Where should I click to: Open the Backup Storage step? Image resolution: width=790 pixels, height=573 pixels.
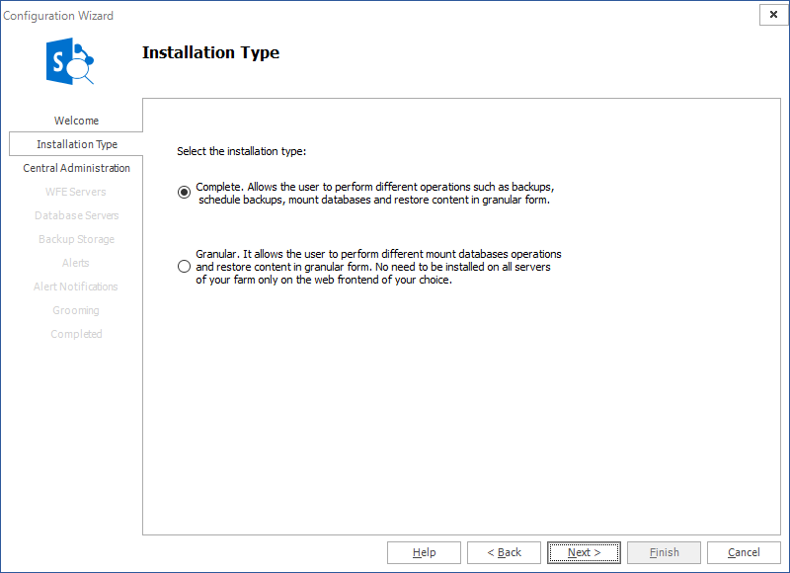point(76,239)
